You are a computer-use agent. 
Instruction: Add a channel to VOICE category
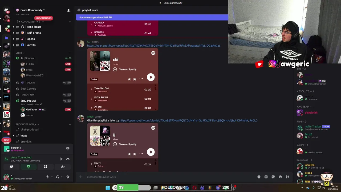pyautogui.click(x=70, y=53)
